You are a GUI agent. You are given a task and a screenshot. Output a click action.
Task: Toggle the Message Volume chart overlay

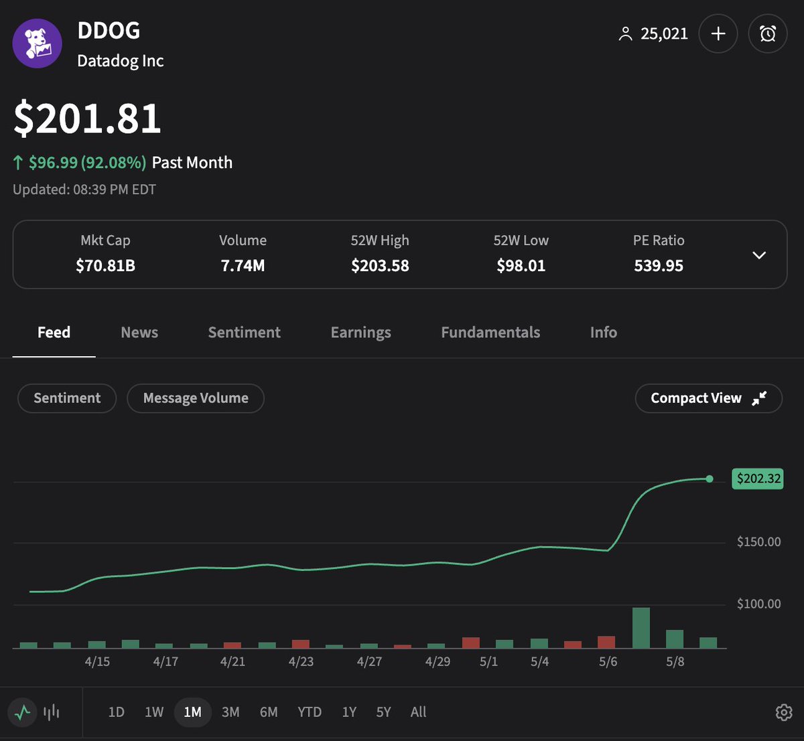coord(196,398)
